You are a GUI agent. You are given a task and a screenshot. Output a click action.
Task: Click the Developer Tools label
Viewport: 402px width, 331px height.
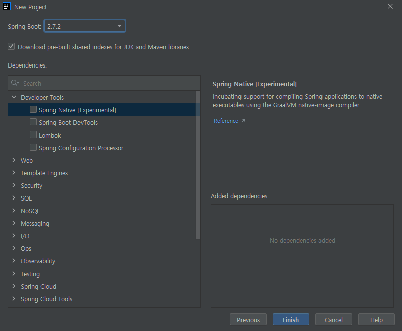click(42, 98)
